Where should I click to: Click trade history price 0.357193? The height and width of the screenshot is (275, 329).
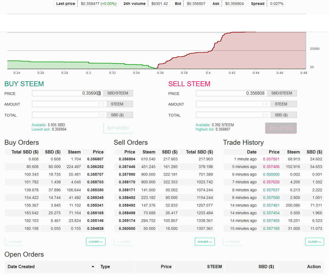point(271,228)
